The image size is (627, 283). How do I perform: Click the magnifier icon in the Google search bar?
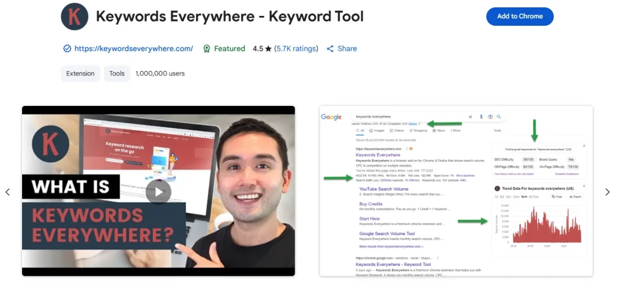coord(499,116)
